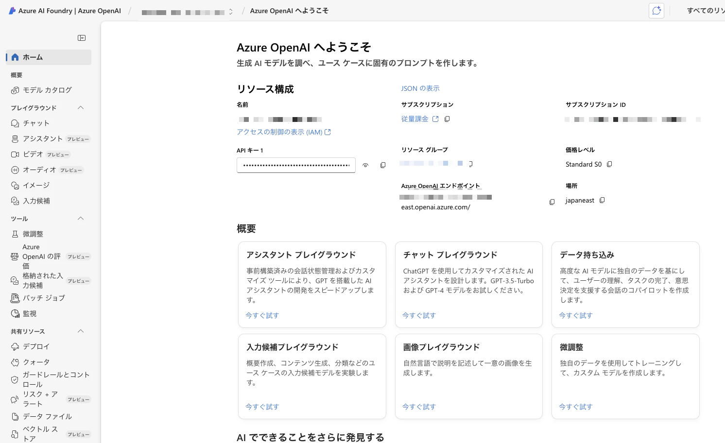
Task: Click the API キー 1 masked field
Action: pos(296,165)
